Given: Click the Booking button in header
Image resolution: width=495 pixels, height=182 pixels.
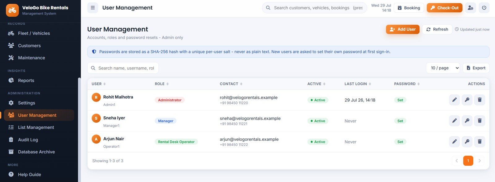Looking at the screenshot, I should [409, 8].
